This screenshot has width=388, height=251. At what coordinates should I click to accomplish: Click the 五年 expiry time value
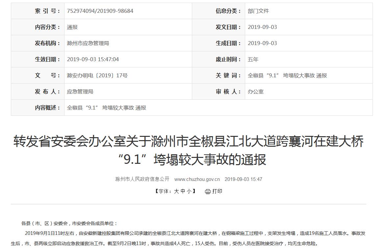tap(253, 59)
